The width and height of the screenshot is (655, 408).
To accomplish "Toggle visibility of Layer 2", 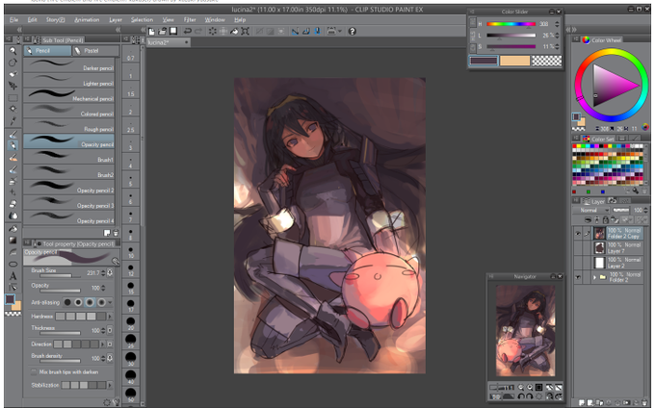I will click(x=578, y=263).
